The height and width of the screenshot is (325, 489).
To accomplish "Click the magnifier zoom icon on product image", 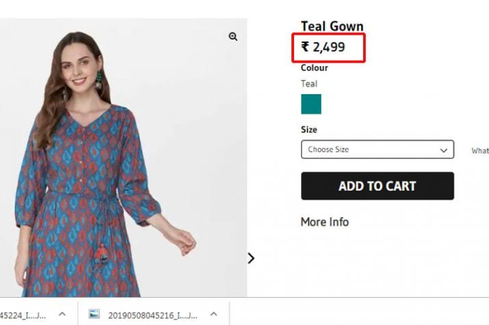I will point(233,37).
